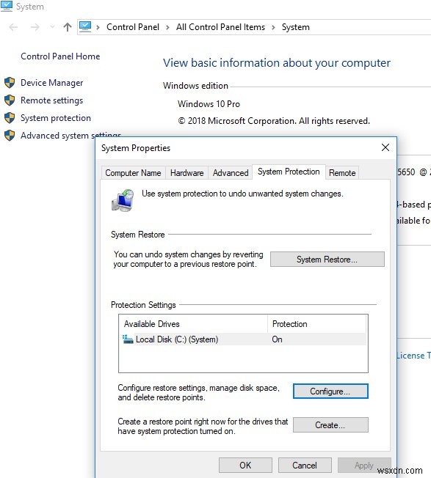The height and width of the screenshot is (478, 431).
Task: Switch to Remote tab
Action: point(342,173)
